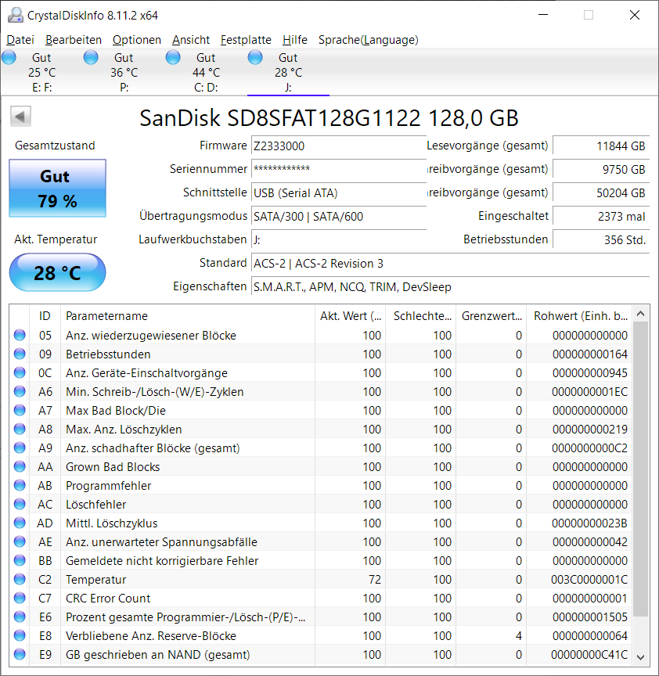Open the Hilfe menu
The height and width of the screenshot is (676, 659).
click(295, 40)
